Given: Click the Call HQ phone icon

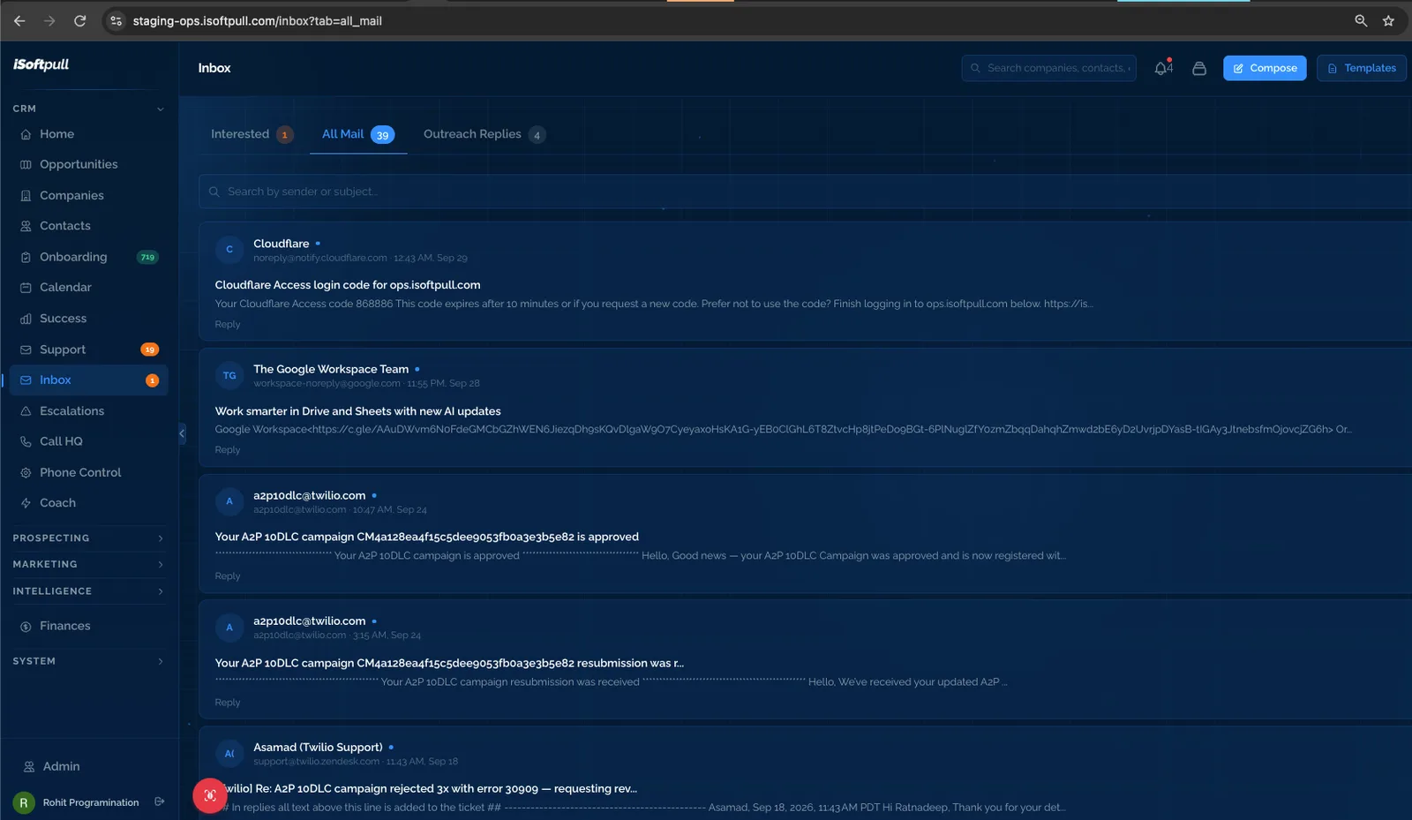Looking at the screenshot, I should pyautogui.click(x=26, y=441).
